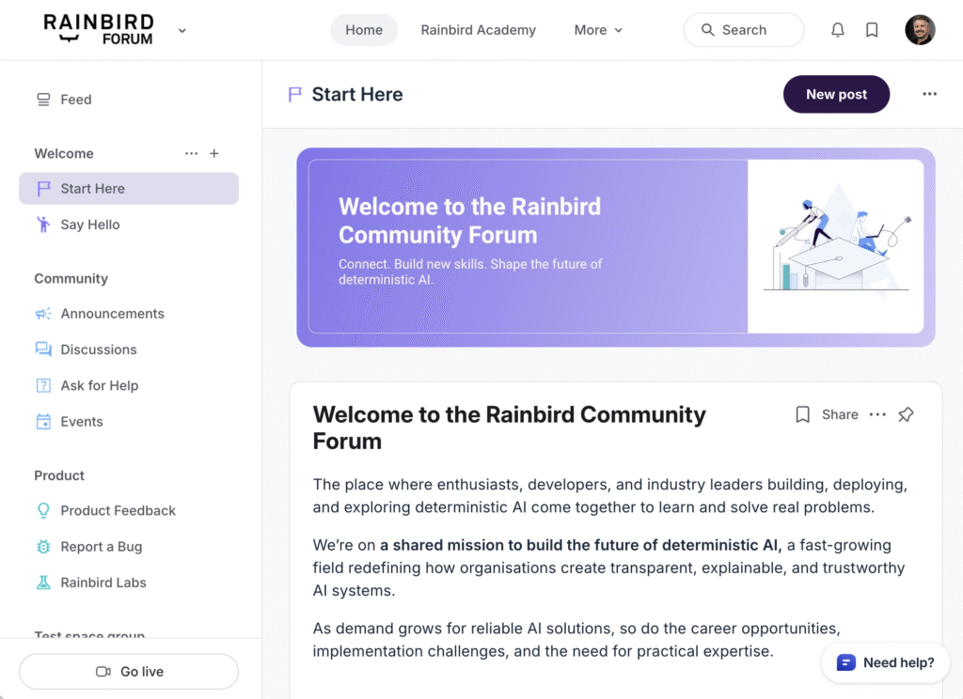Focus the Search field

click(744, 29)
